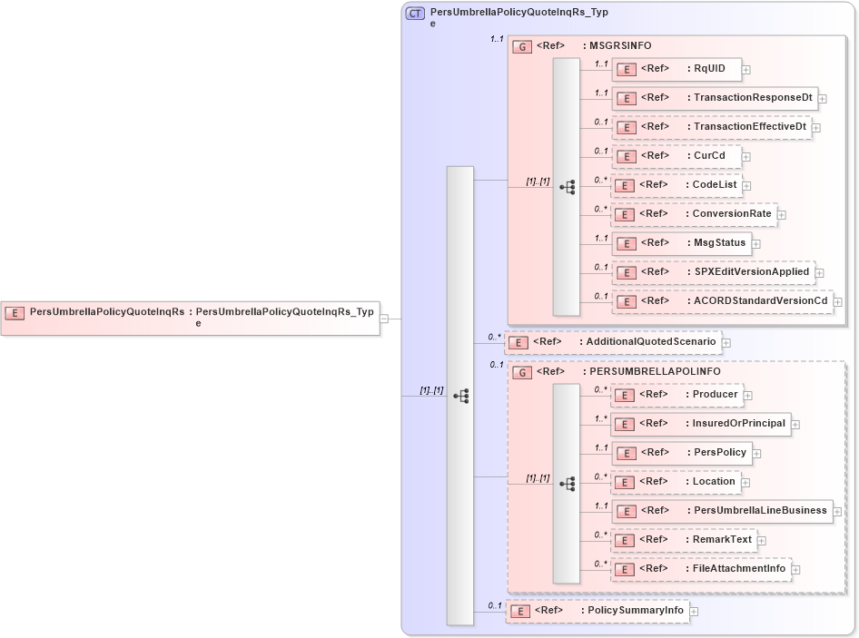Click the sequence compositor icon inside MSGRSINFO

click(x=568, y=185)
